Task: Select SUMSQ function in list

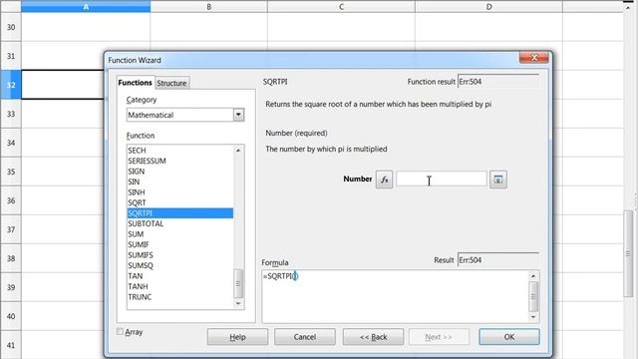Action: pos(180,266)
